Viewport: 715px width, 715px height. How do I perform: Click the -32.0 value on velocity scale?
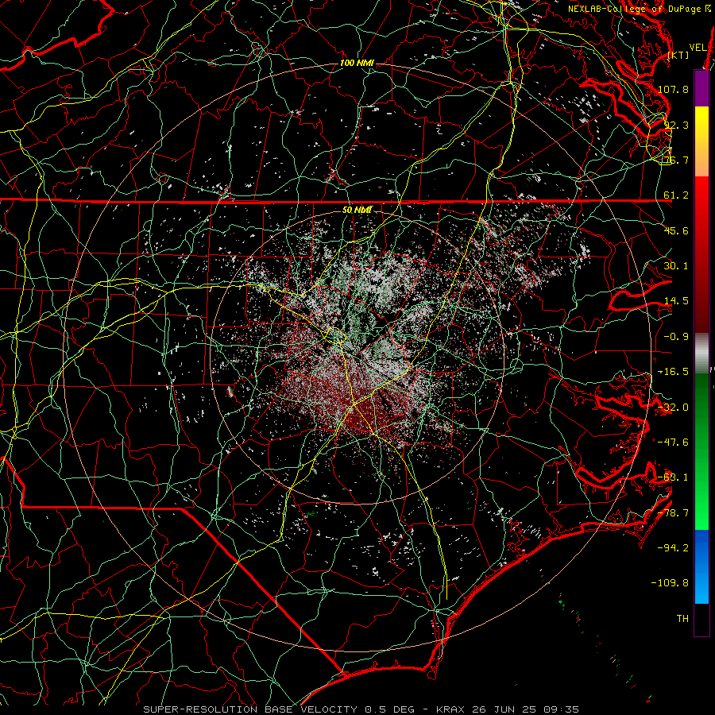(673, 408)
